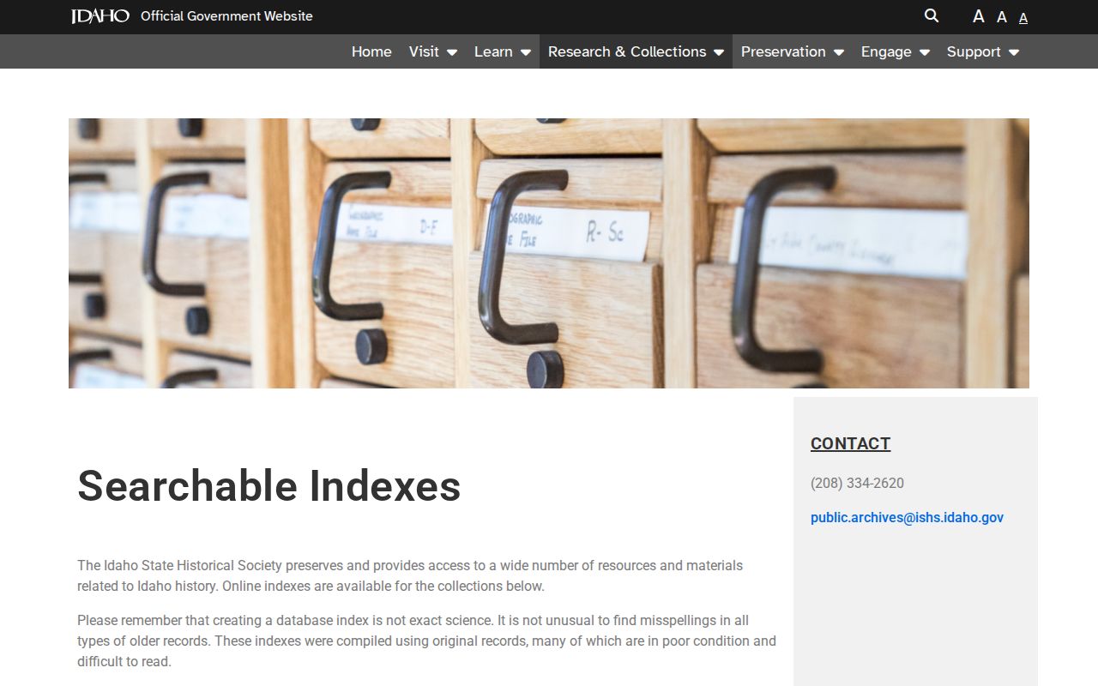This screenshot has width=1098, height=686.
Task: Click the Official Government Website text
Action: (x=226, y=16)
